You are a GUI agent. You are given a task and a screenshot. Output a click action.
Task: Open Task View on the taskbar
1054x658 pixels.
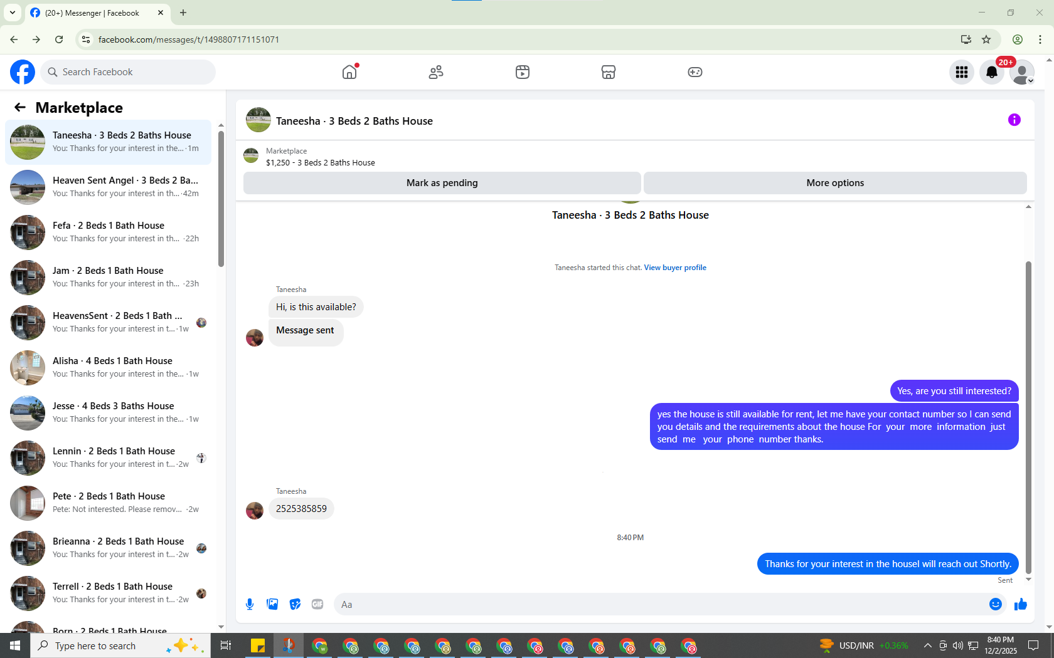tap(226, 645)
